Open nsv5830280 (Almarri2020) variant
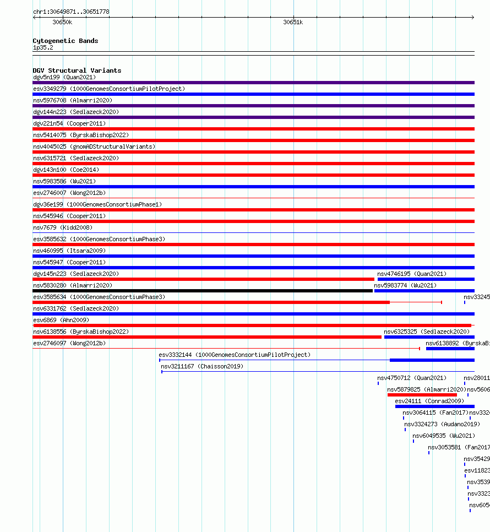This screenshot has height=532, width=490. pyautogui.click(x=73, y=285)
